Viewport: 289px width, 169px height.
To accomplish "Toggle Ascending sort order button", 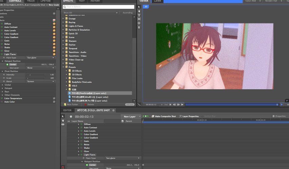I will click(127, 13).
